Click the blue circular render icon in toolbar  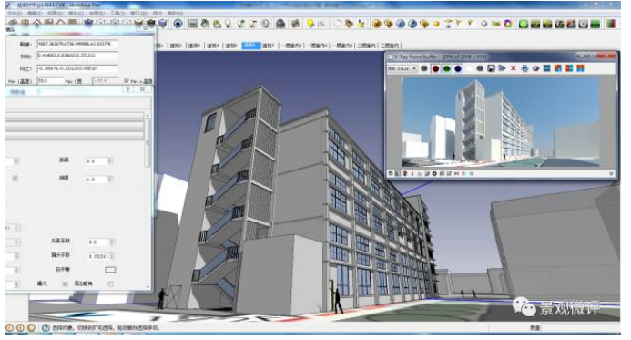point(178,24)
